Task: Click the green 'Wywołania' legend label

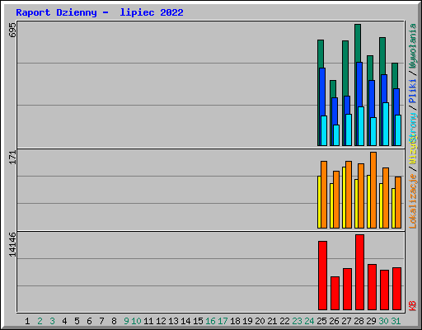Action: point(413,46)
